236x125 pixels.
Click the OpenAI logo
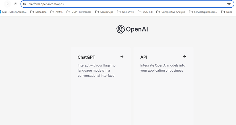point(132,29)
